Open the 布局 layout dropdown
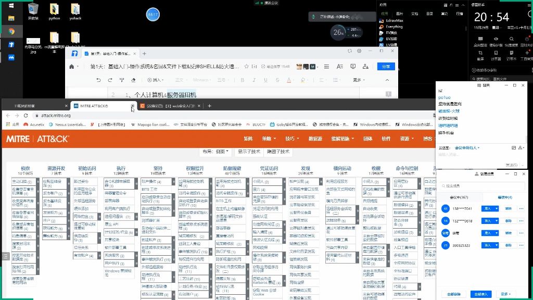The width and height of the screenshot is (533, 300). point(215,152)
